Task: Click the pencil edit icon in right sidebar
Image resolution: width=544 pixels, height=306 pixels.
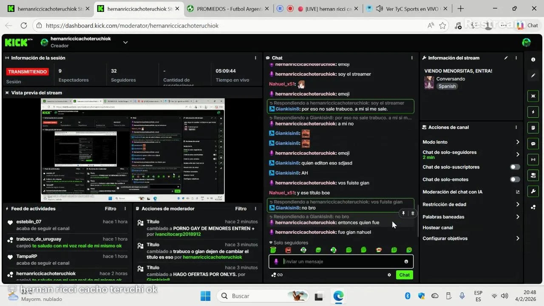Action: click(x=533, y=76)
